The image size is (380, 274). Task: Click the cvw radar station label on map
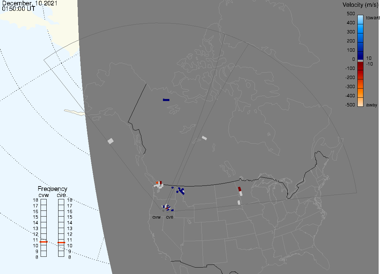point(157,217)
